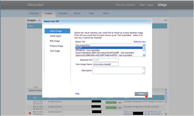Click tasks panel scroll down arrow
Image resolution: width=194 pixels, height=116 pixels.
pos(166,114)
